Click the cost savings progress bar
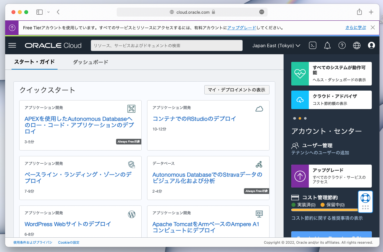383x252 pixels. click(324, 210)
